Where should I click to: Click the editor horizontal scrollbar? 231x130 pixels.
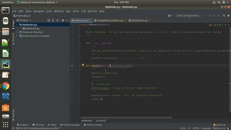tap(126, 118)
